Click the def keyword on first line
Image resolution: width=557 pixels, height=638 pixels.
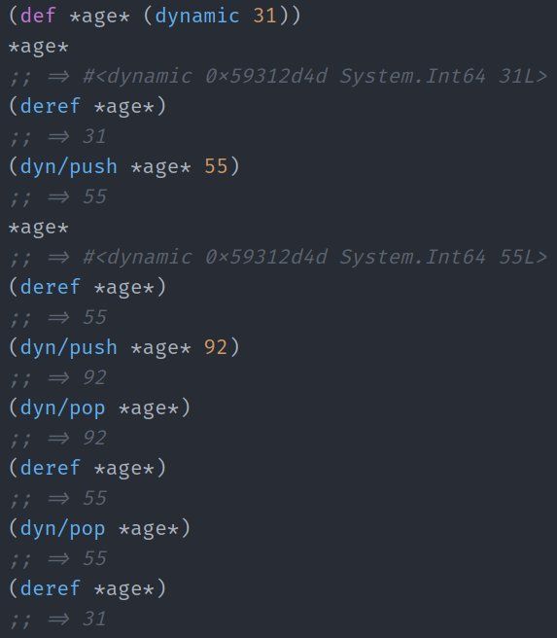pyautogui.click(x=38, y=16)
